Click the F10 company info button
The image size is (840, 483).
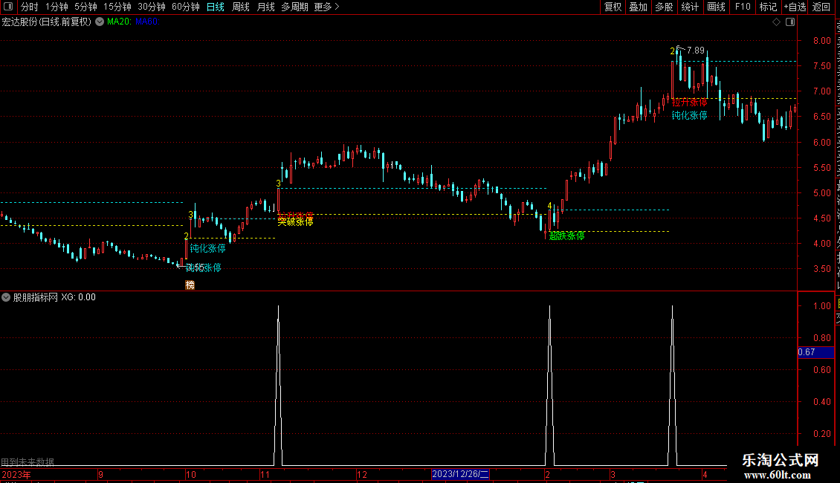(x=743, y=7)
